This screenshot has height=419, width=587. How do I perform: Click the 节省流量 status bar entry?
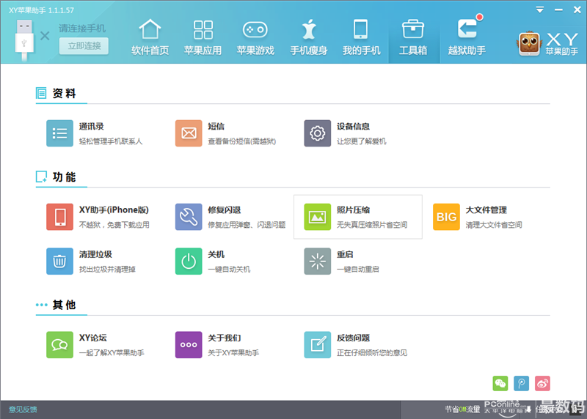coord(462,409)
